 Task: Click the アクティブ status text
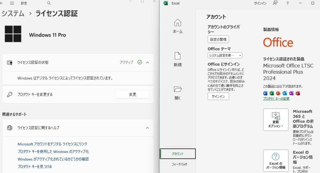(126, 62)
